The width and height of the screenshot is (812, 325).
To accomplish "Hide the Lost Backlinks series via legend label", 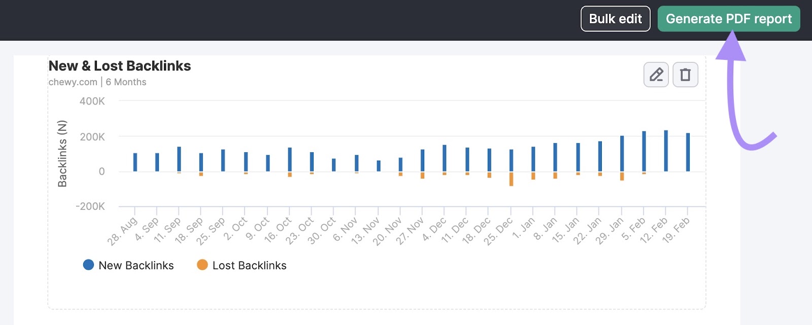I will pyautogui.click(x=249, y=265).
